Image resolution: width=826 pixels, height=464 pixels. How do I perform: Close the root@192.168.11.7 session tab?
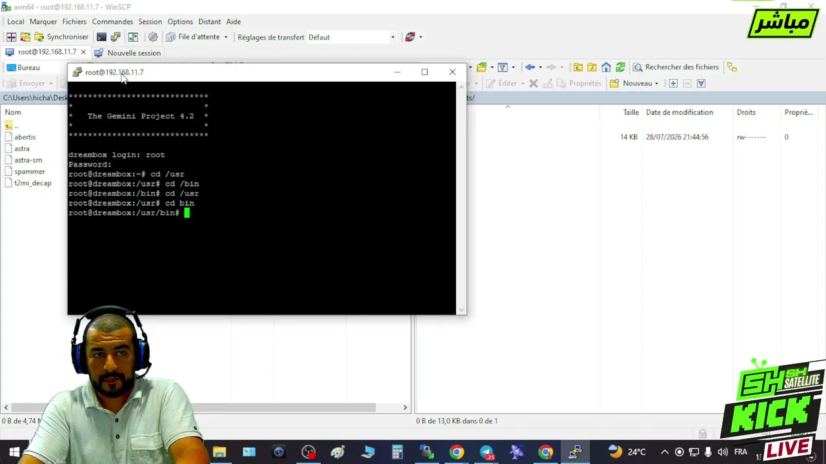click(x=83, y=52)
